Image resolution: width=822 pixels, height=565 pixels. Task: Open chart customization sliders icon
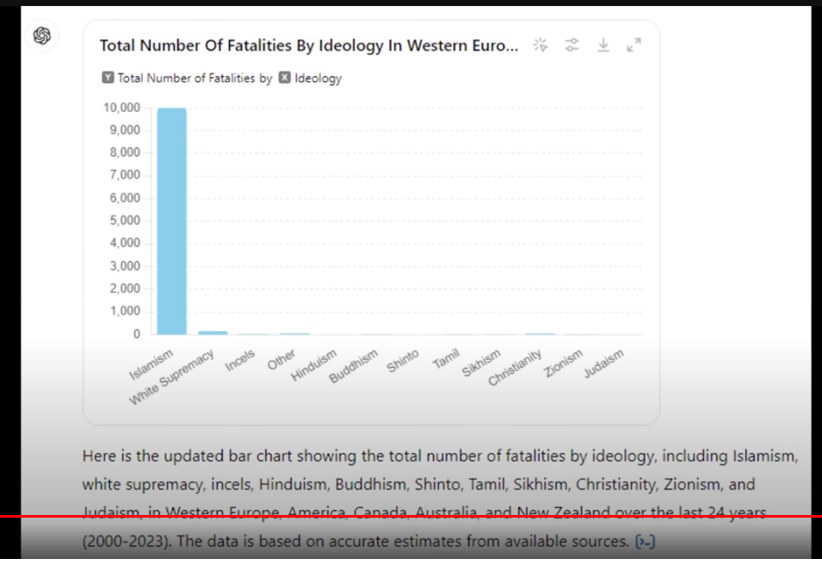pos(572,45)
